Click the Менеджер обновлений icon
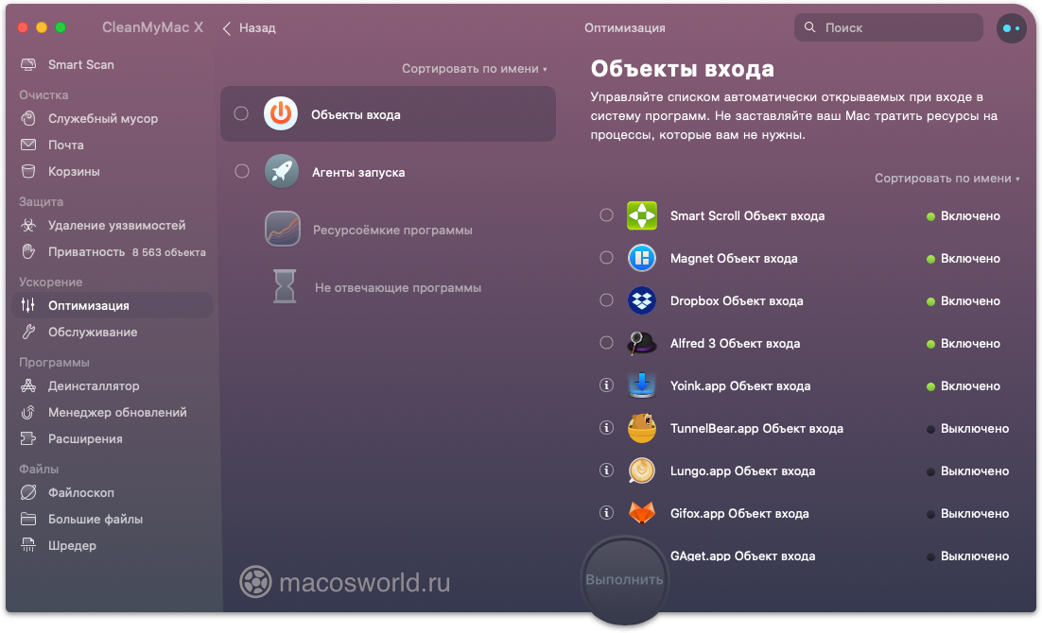This screenshot has height=633, width=1042. [28, 413]
